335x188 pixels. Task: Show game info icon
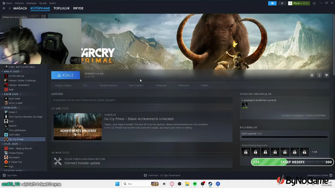[319, 75]
